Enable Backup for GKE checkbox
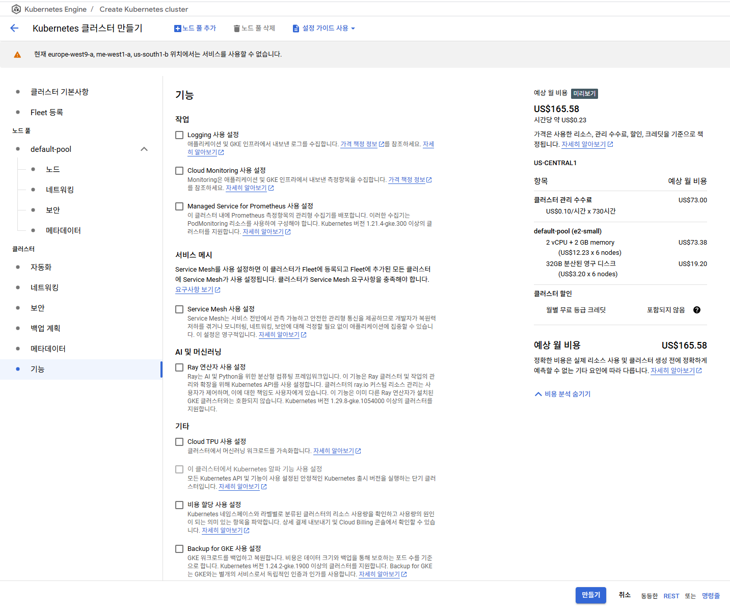Viewport: 730px width, 608px height. point(179,549)
